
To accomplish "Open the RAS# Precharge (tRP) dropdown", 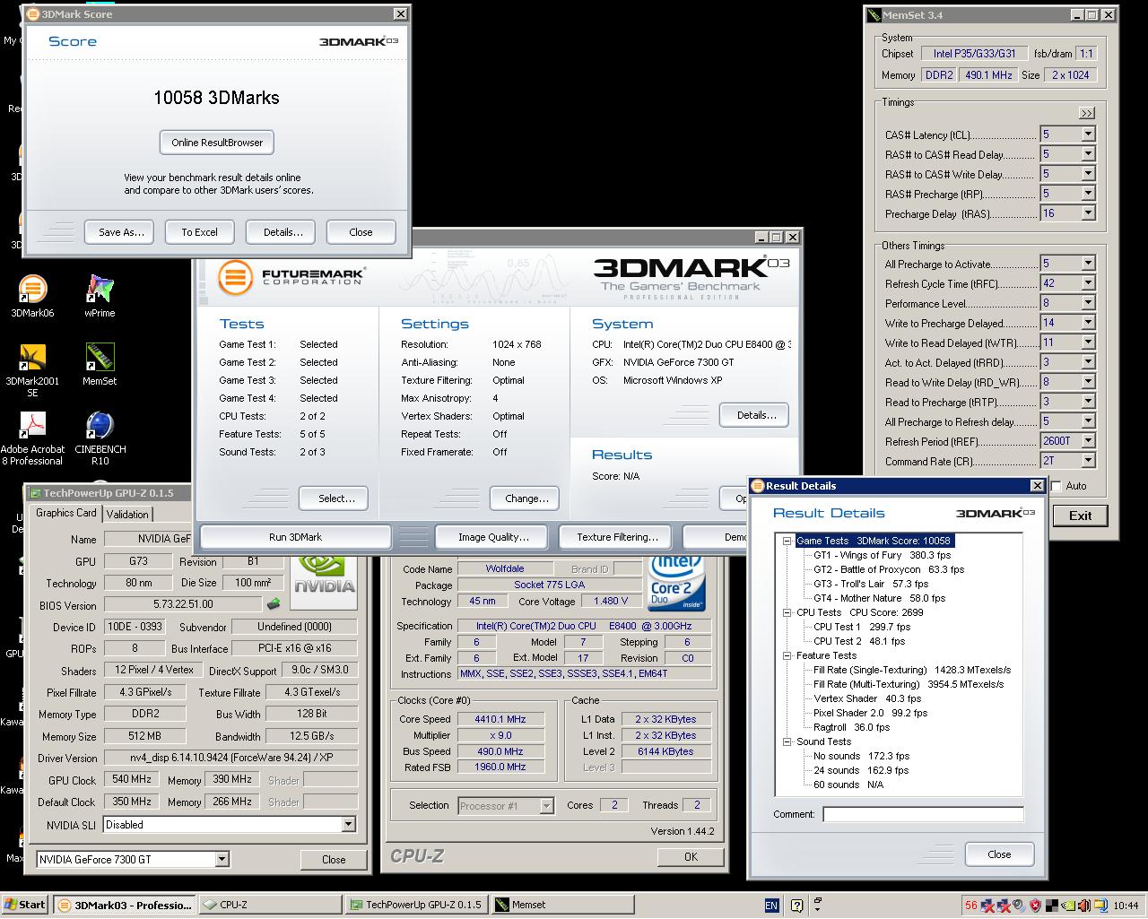I will coord(1088,194).
